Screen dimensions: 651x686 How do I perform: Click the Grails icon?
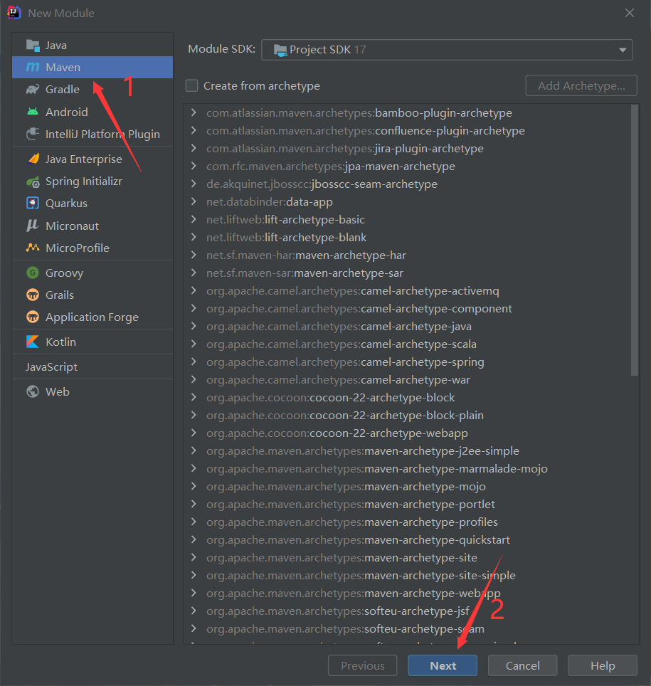[x=33, y=295]
